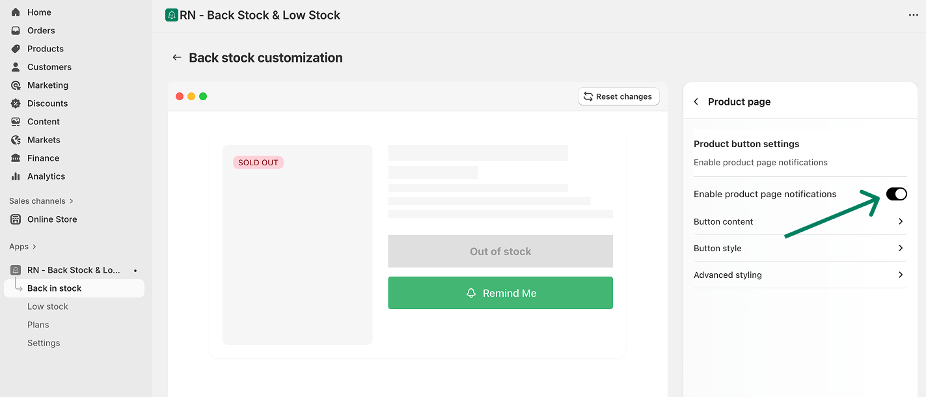Open the three-dot more actions menu
Viewport: 926px width, 397px height.
coord(913,15)
